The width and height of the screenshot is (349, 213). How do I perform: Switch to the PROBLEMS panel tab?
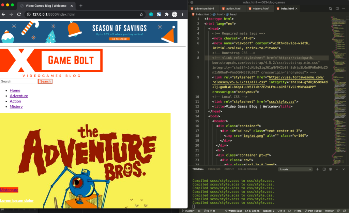tap(214, 169)
